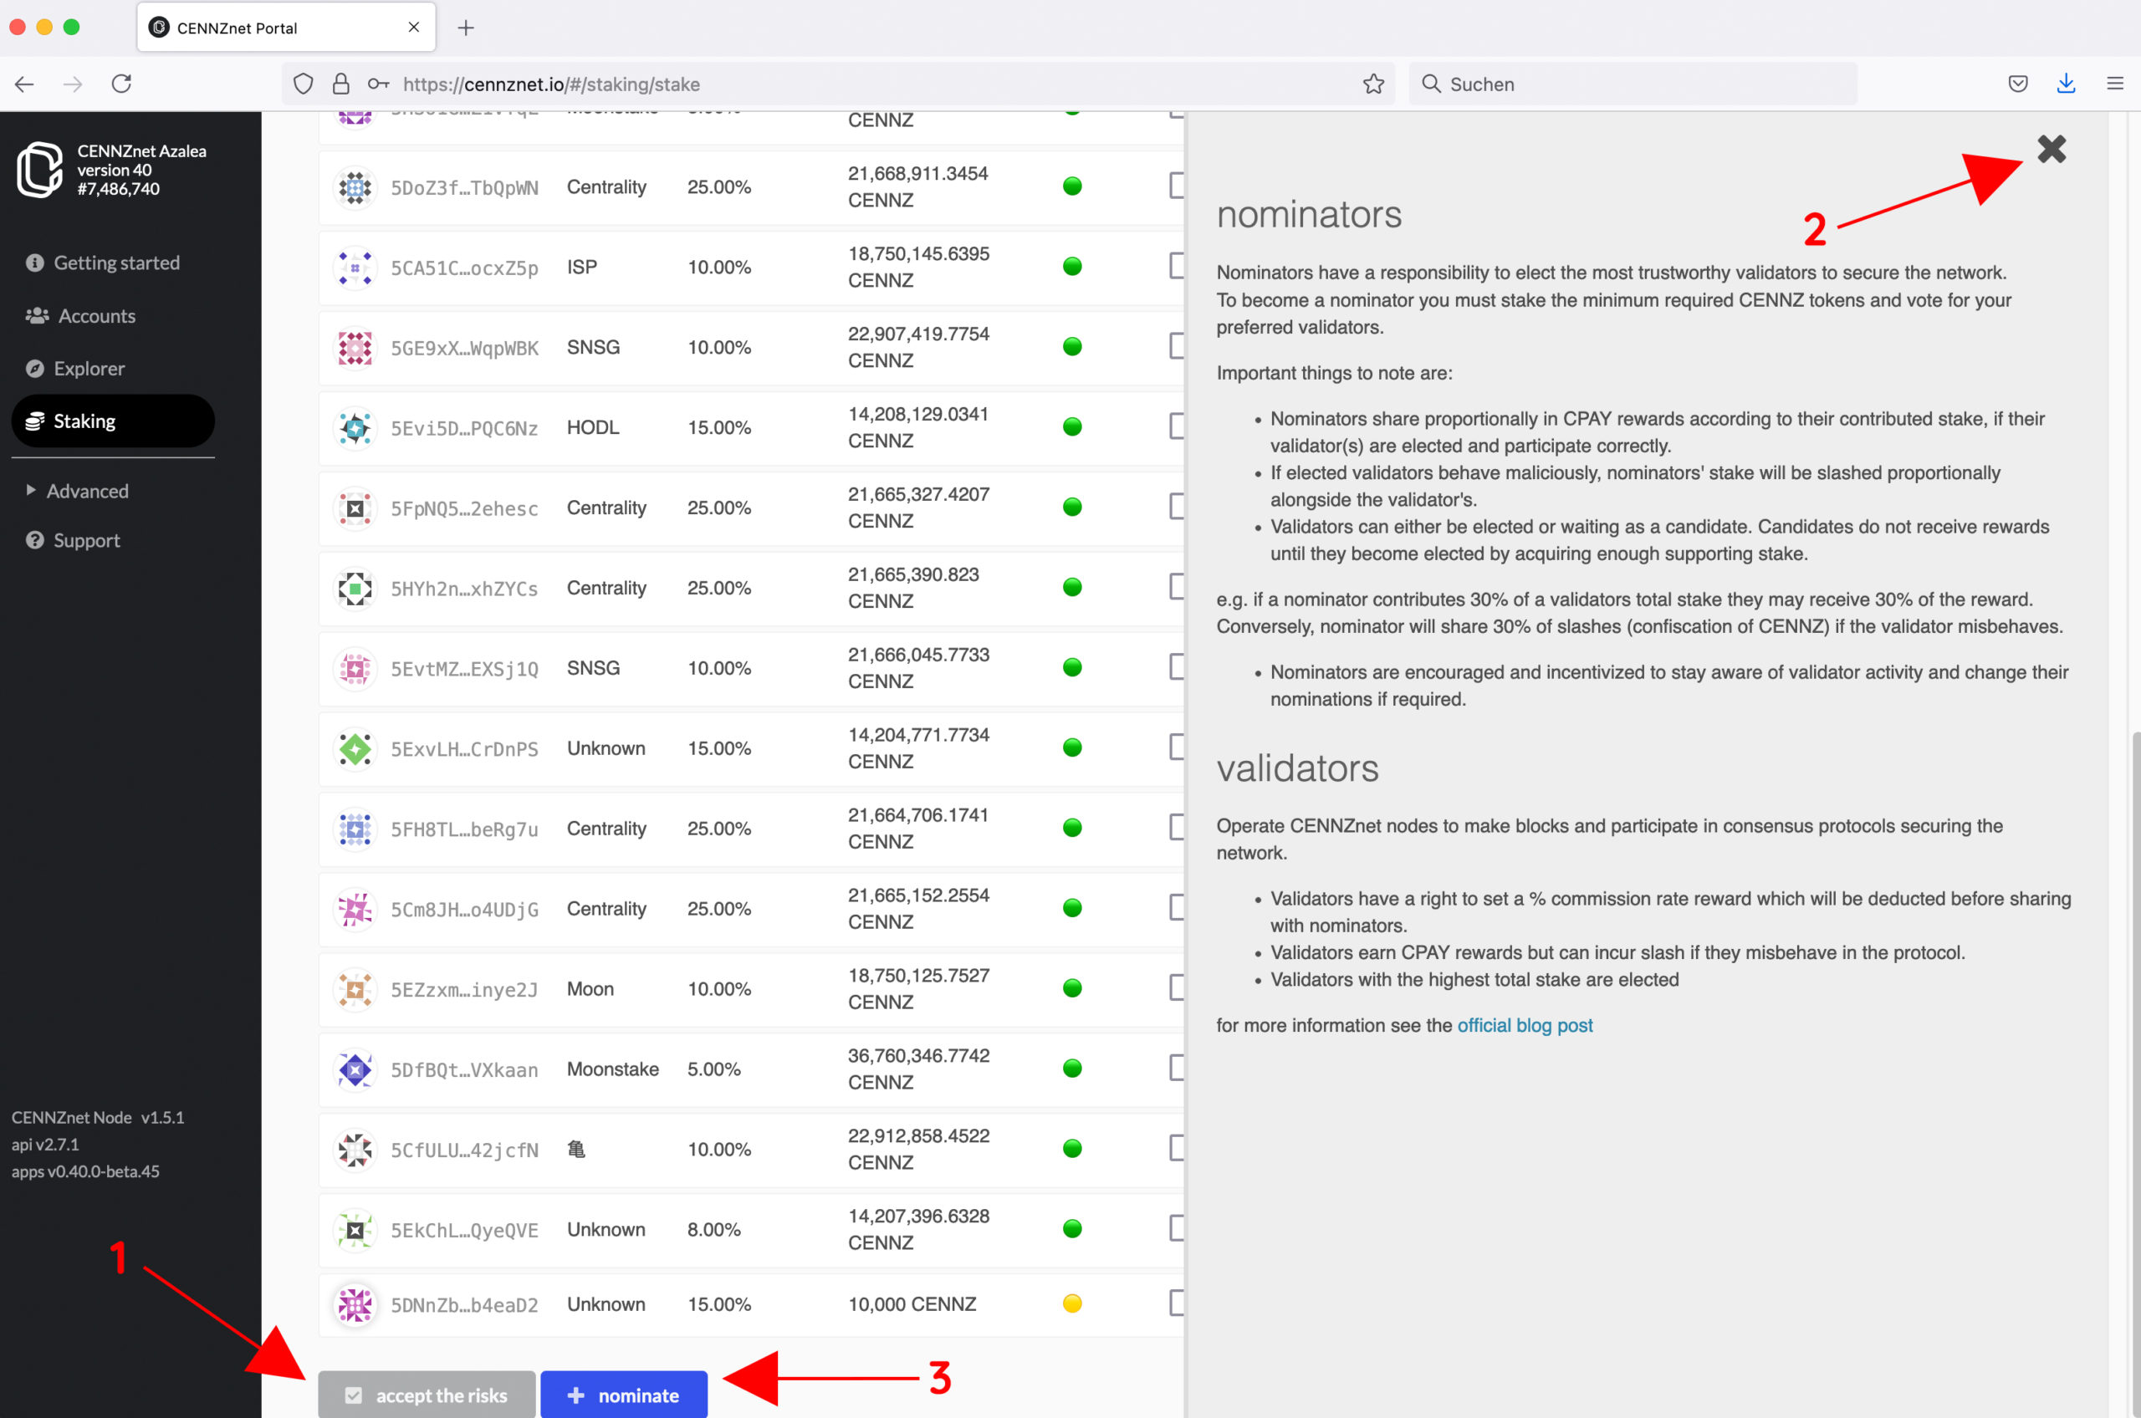Select the Staking menu item
Viewport: 2141px width, 1418px height.
point(113,421)
